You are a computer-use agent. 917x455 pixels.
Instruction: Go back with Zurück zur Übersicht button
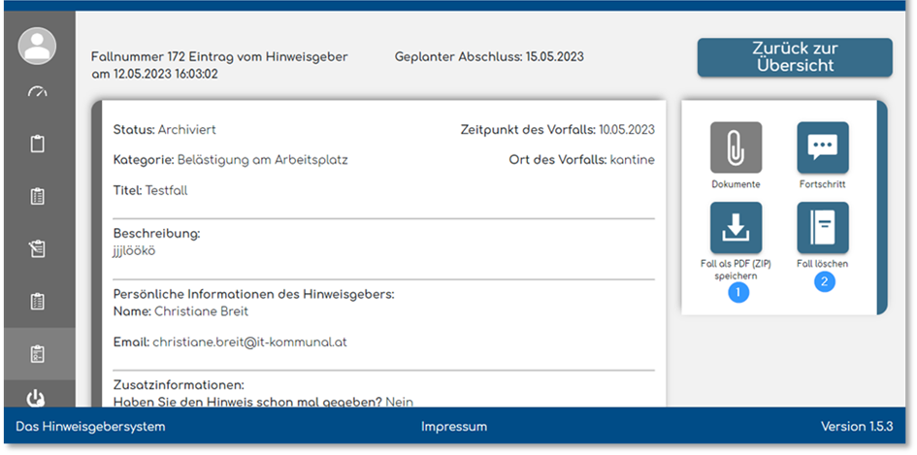point(795,57)
